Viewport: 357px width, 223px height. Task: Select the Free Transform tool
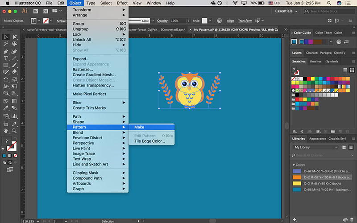tap(14, 87)
